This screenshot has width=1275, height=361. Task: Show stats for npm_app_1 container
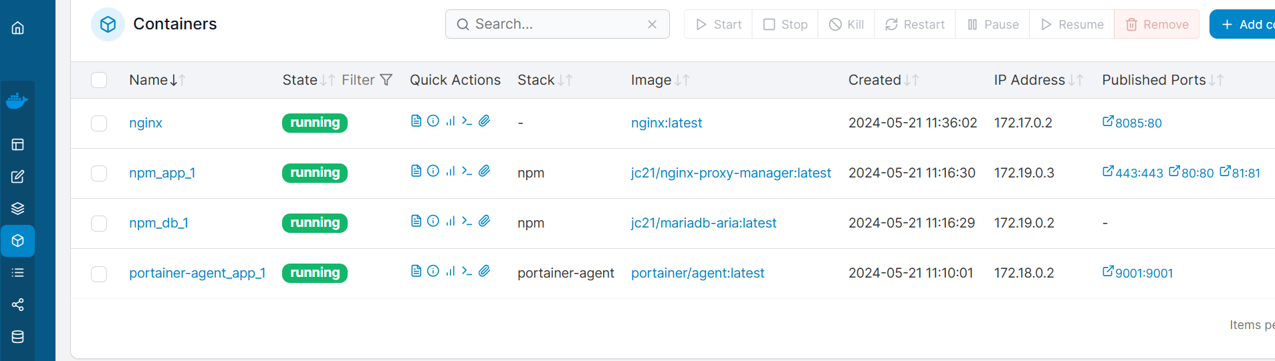pyautogui.click(x=451, y=171)
